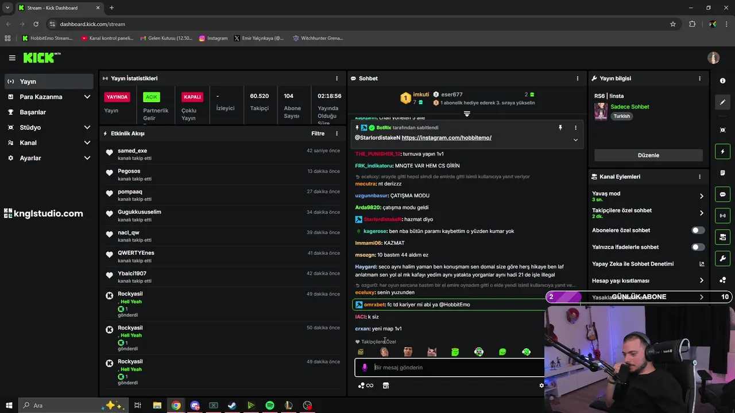Click Filtre in Etkinlik Akışı
Viewport: 735px width, 413px height.
(318, 134)
